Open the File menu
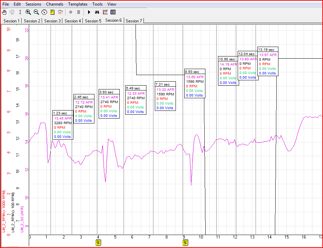 pyautogui.click(x=6, y=4)
